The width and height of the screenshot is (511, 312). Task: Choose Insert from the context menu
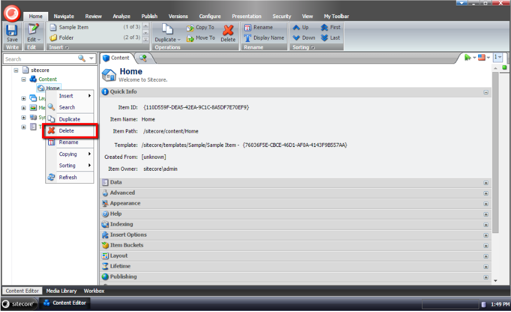(x=70, y=96)
